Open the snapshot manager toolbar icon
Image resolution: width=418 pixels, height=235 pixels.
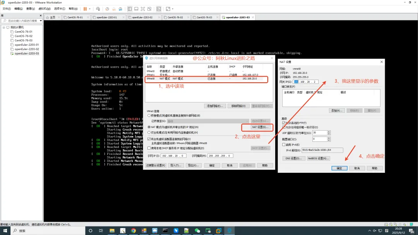click(x=120, y=9)
